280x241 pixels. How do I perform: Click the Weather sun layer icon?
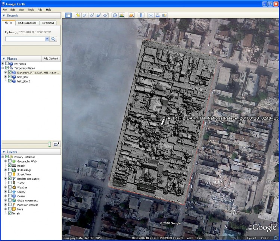[x=14, y=187]
